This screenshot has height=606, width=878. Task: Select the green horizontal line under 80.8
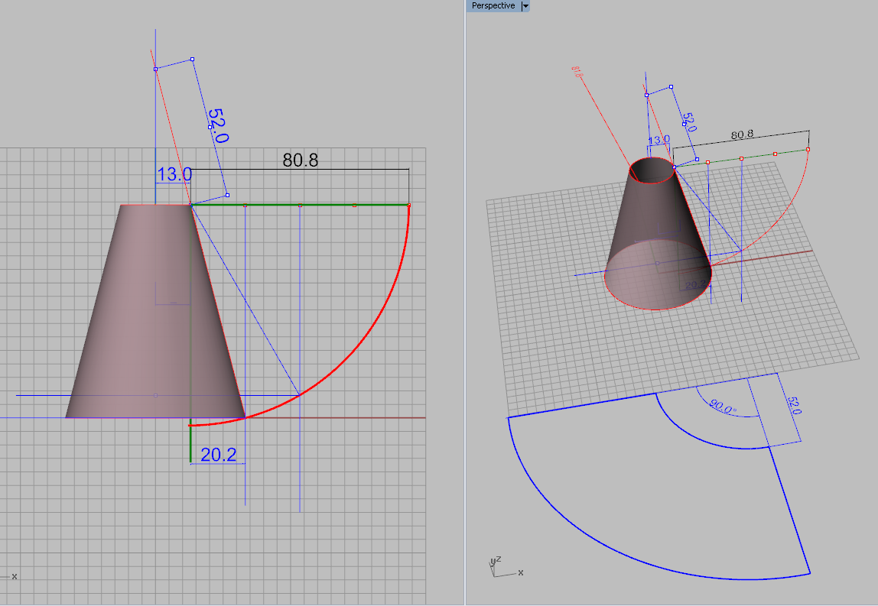[300, 205]
